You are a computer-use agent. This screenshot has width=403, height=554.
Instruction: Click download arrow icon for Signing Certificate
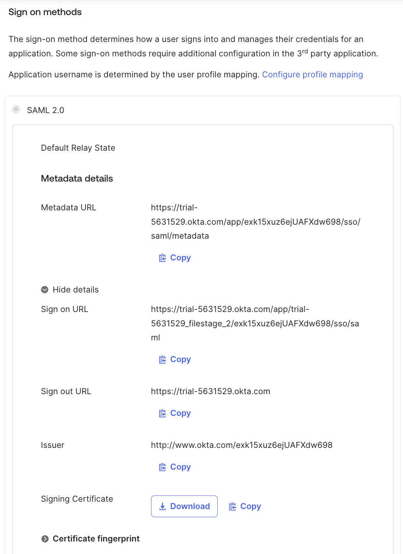[162, 506]
